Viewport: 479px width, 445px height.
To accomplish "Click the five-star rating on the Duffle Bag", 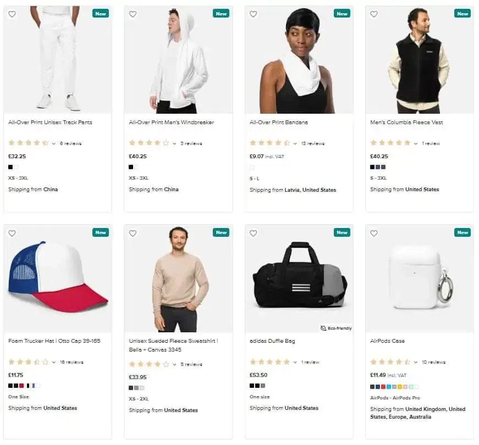I will 269,361.
